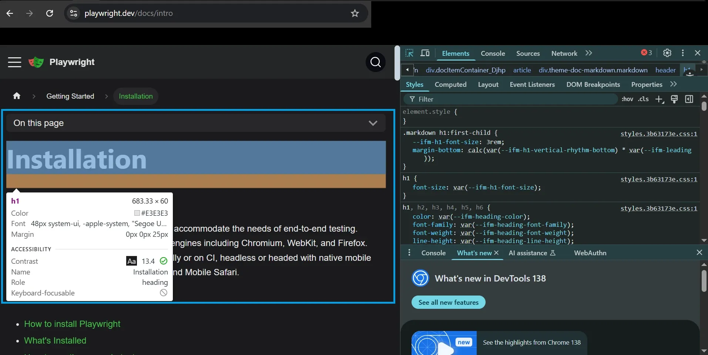Play the Chrome 138 highlights video thumbnail
This screenshot has height=355, width=708.
[444, 343]
